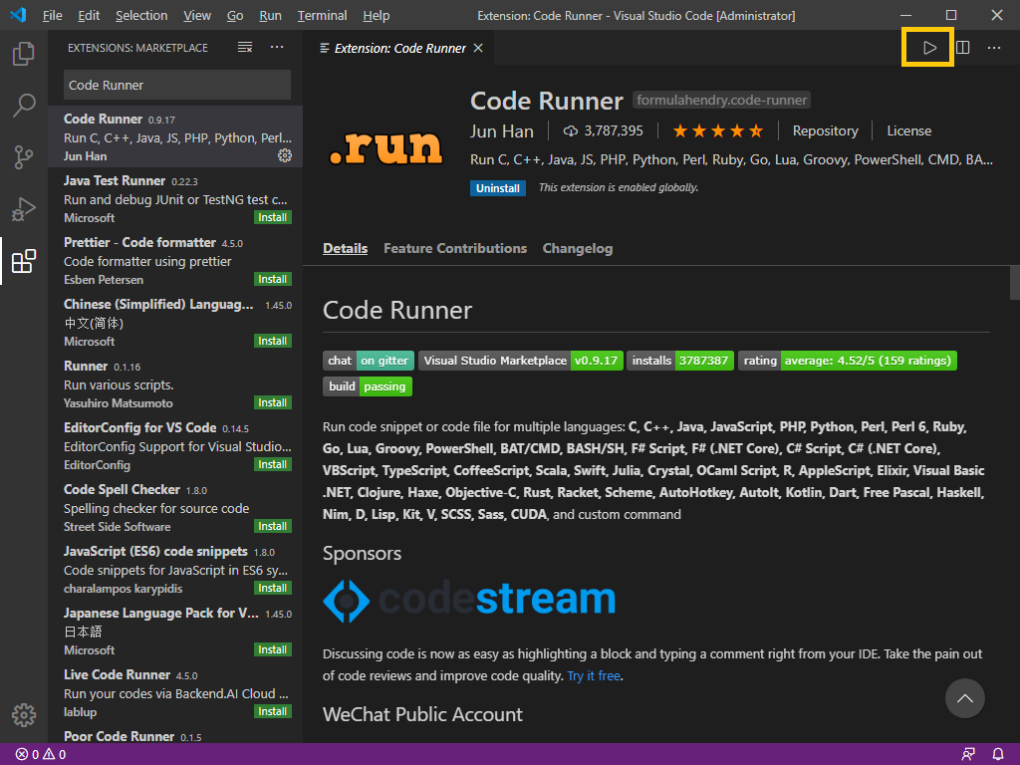
Task: Switch to the Changelog tab
Action: pos(578,248)
